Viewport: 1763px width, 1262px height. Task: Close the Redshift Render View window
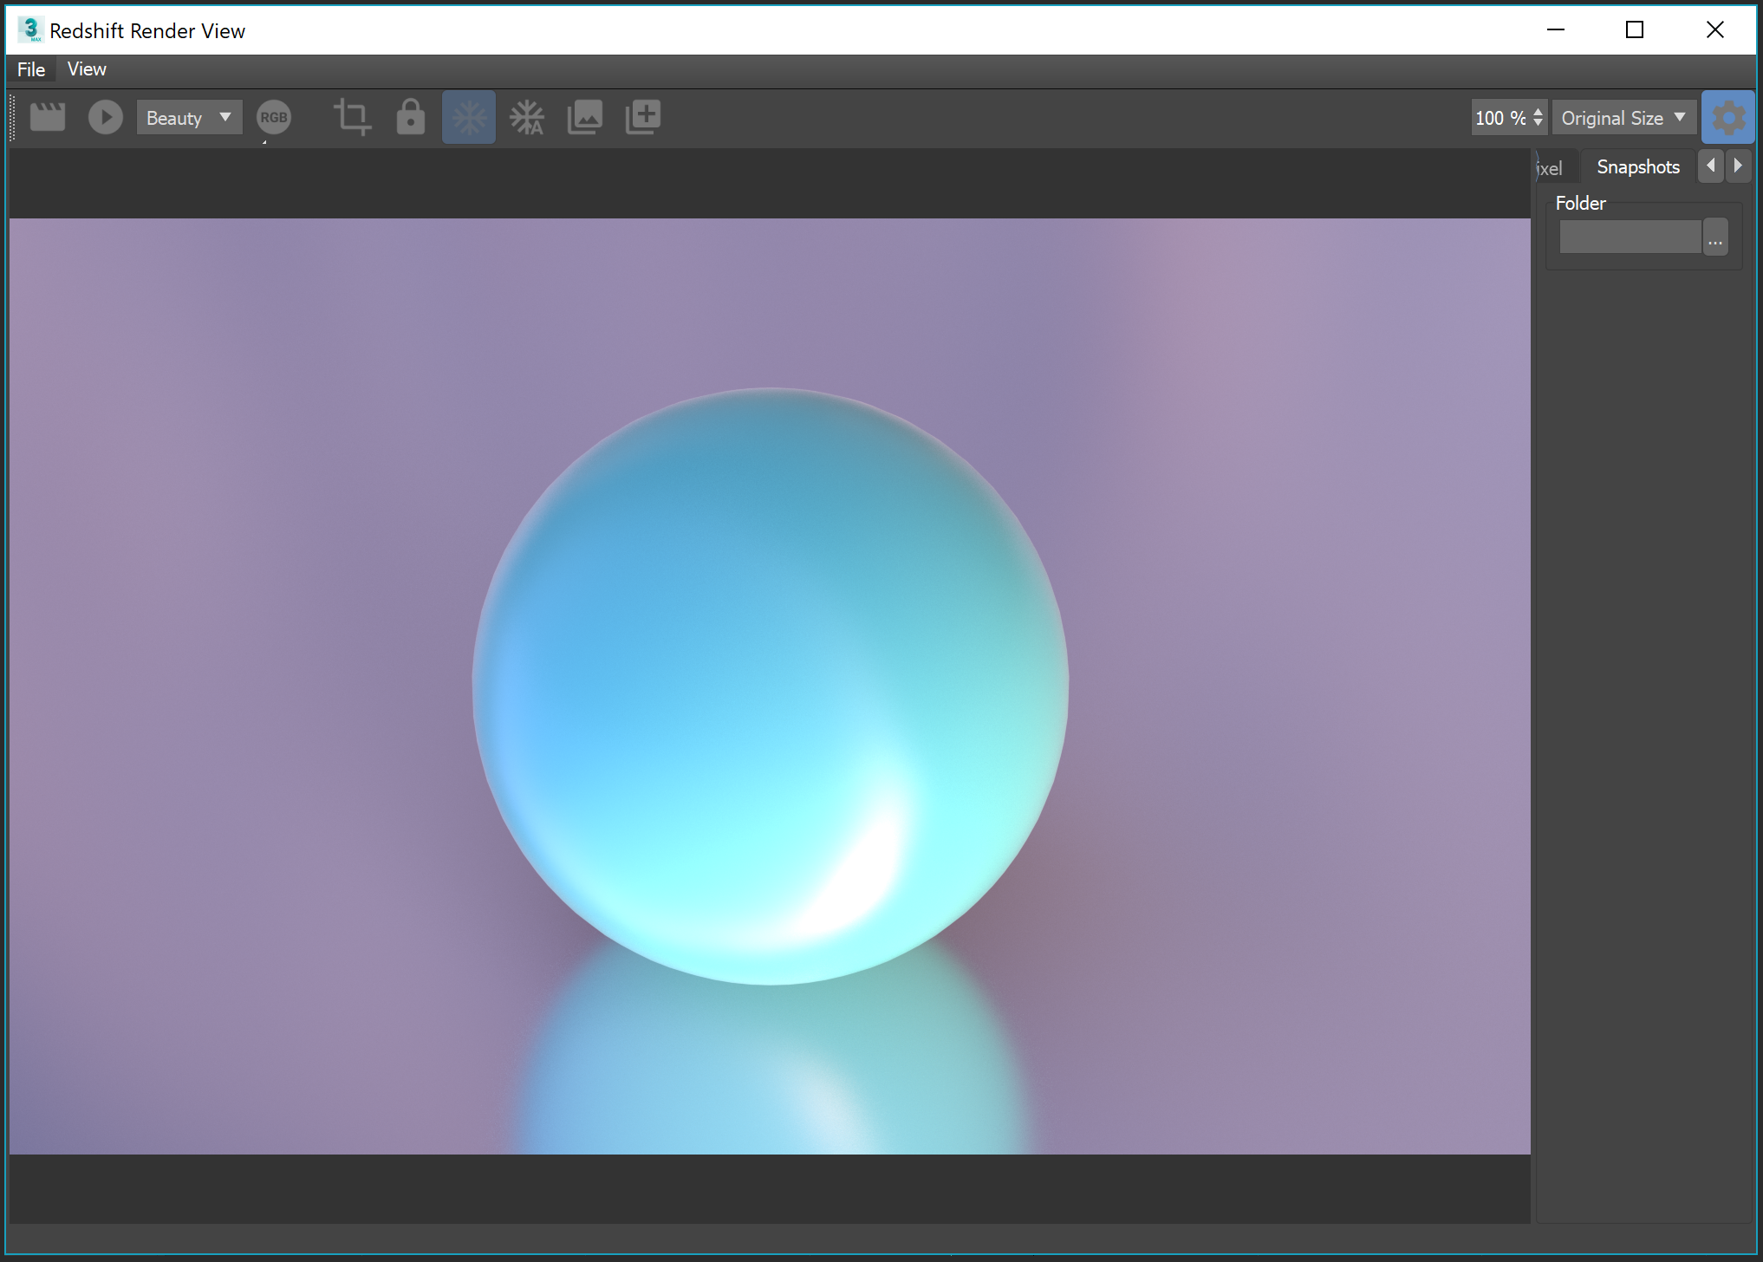point(1714,29)
